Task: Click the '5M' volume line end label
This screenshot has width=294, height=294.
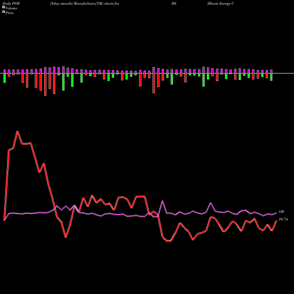Action: (x=281, y=212)
